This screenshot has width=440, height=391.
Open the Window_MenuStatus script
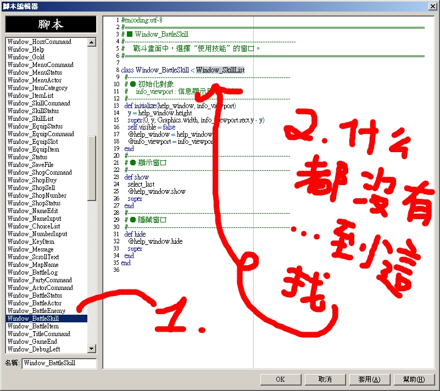[47, 72]
